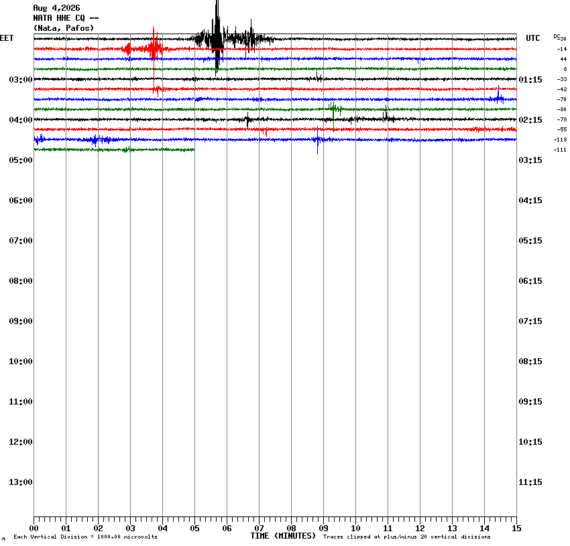Pick the DC offset value -78

[x=562, y=119]
